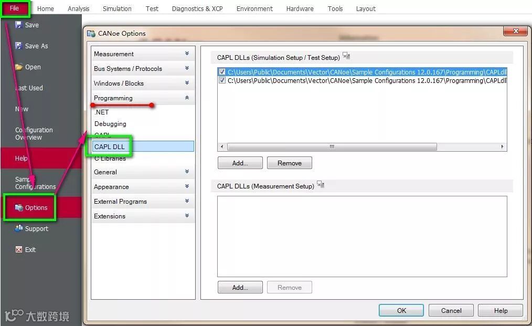Click icon beside Simulation Setup / Test Setup header

[346, 56]
